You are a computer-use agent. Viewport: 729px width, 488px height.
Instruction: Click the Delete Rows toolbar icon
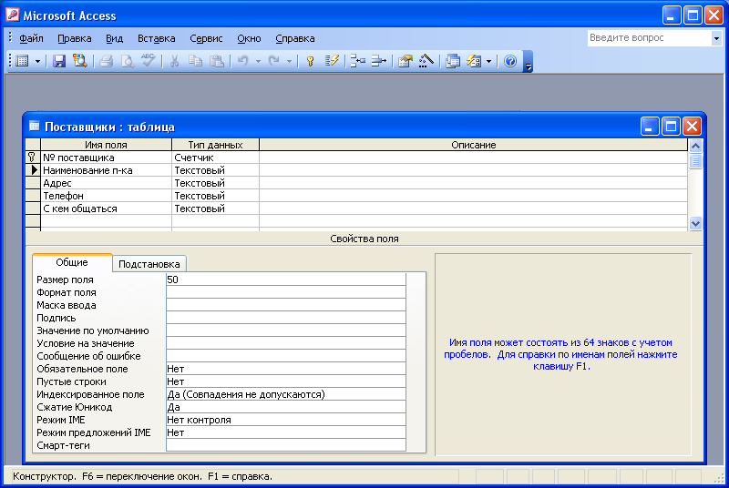click(x=378, y=61)
